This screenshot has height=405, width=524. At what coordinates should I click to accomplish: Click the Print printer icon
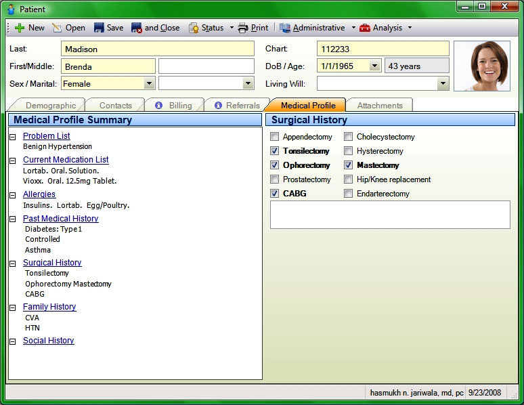[243, 28]
